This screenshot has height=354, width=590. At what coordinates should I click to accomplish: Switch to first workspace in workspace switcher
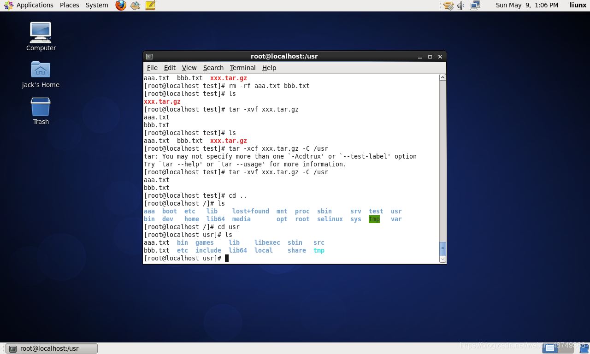click(549, 348)
